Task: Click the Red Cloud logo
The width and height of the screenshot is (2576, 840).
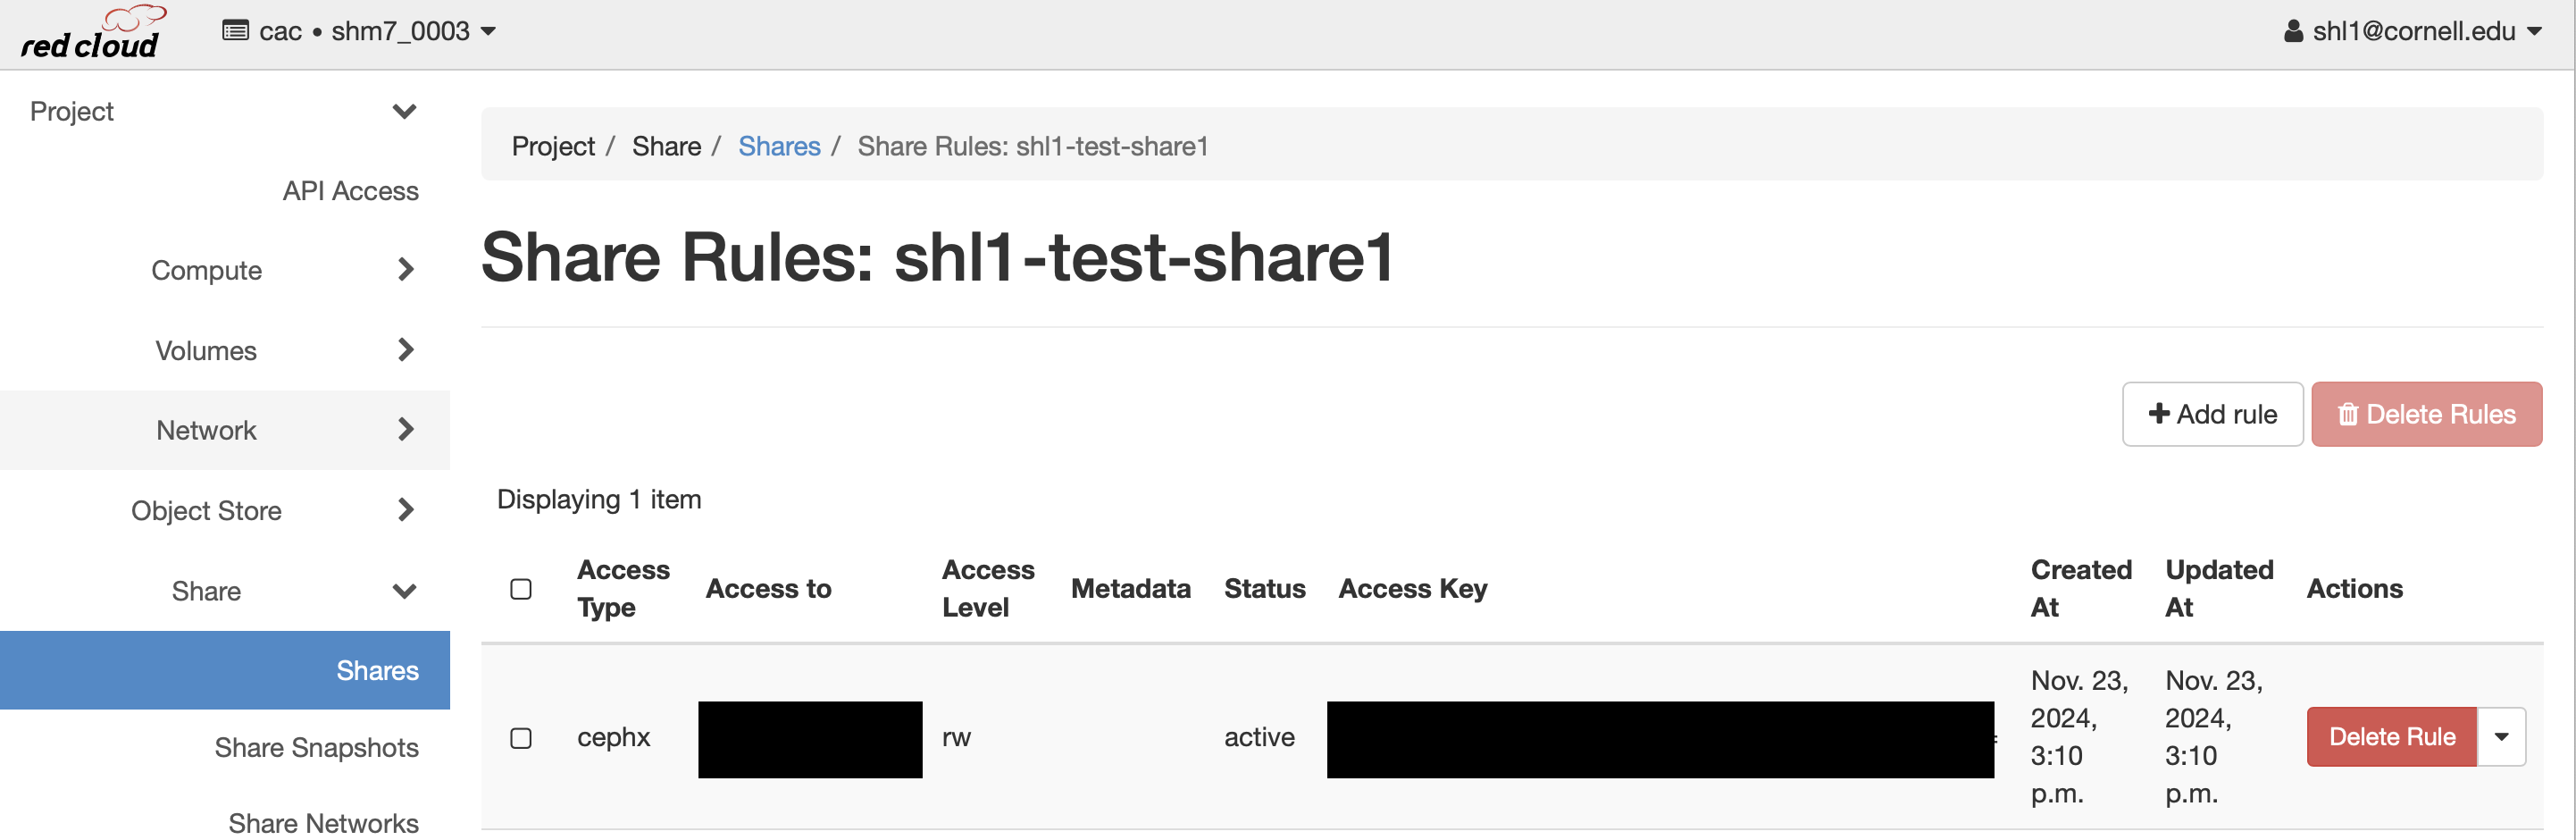Action: (90, 33)
